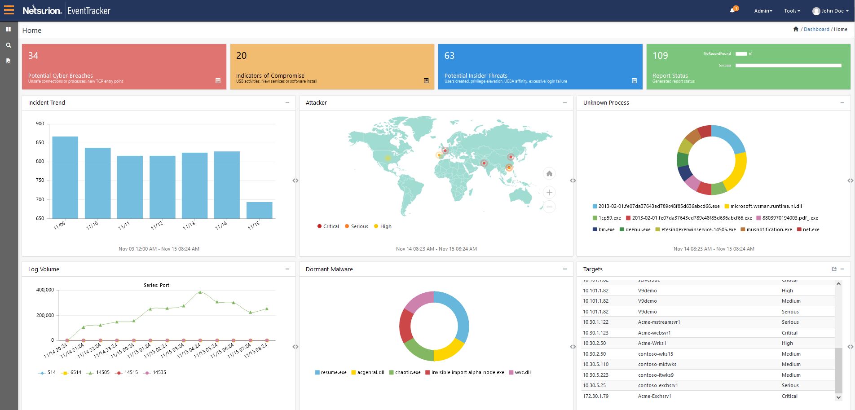
Task: Open the notifications bell icon
Action: (731, 10)
